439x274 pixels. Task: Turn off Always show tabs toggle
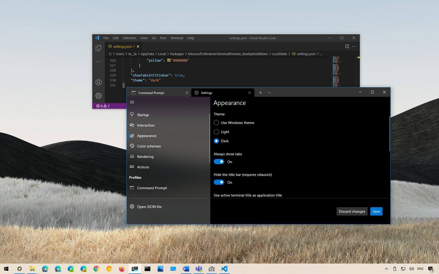click(219, 162)
